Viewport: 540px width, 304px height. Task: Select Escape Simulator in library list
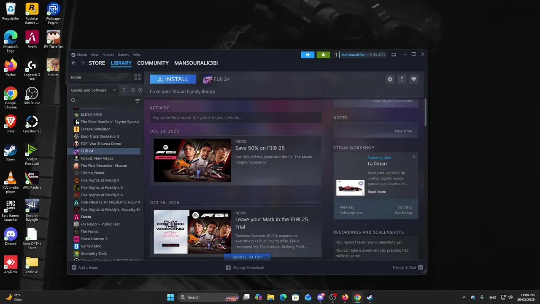pyautogui.click(x=104, y=129)
